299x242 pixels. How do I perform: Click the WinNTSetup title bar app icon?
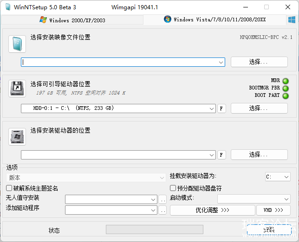click(x=8, y=7)
